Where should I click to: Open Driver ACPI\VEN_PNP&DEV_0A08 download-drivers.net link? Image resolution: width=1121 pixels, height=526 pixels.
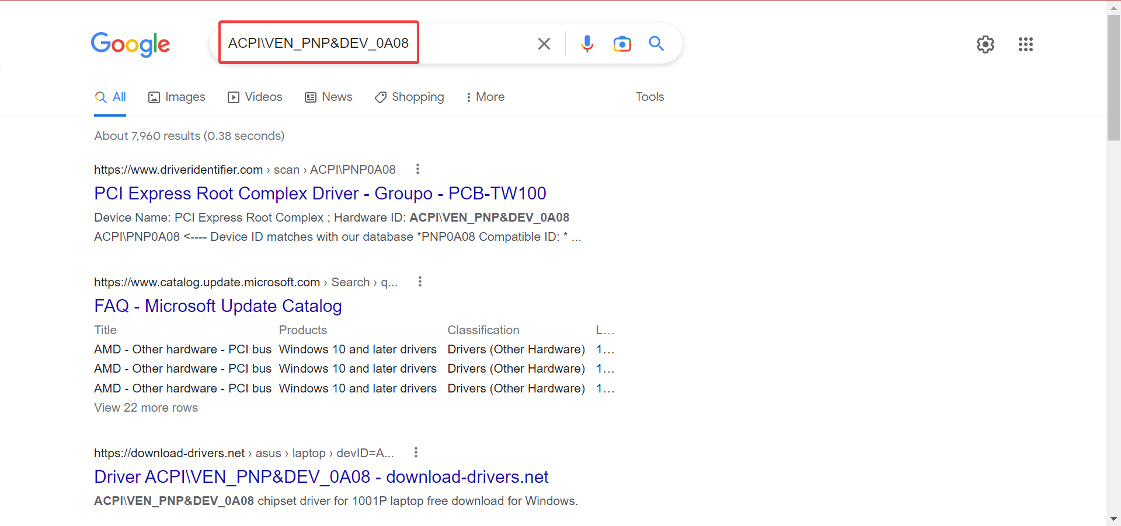point(321,476)
